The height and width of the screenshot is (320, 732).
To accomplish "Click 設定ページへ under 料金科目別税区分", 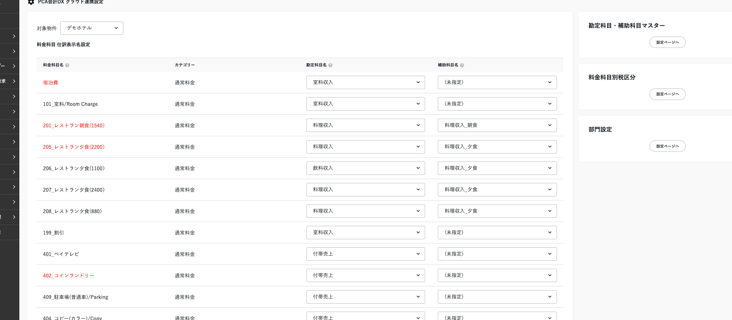I will pos(667,94).
